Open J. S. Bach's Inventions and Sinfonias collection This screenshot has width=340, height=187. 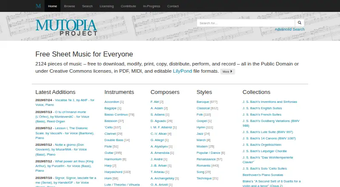click(270, 102)
